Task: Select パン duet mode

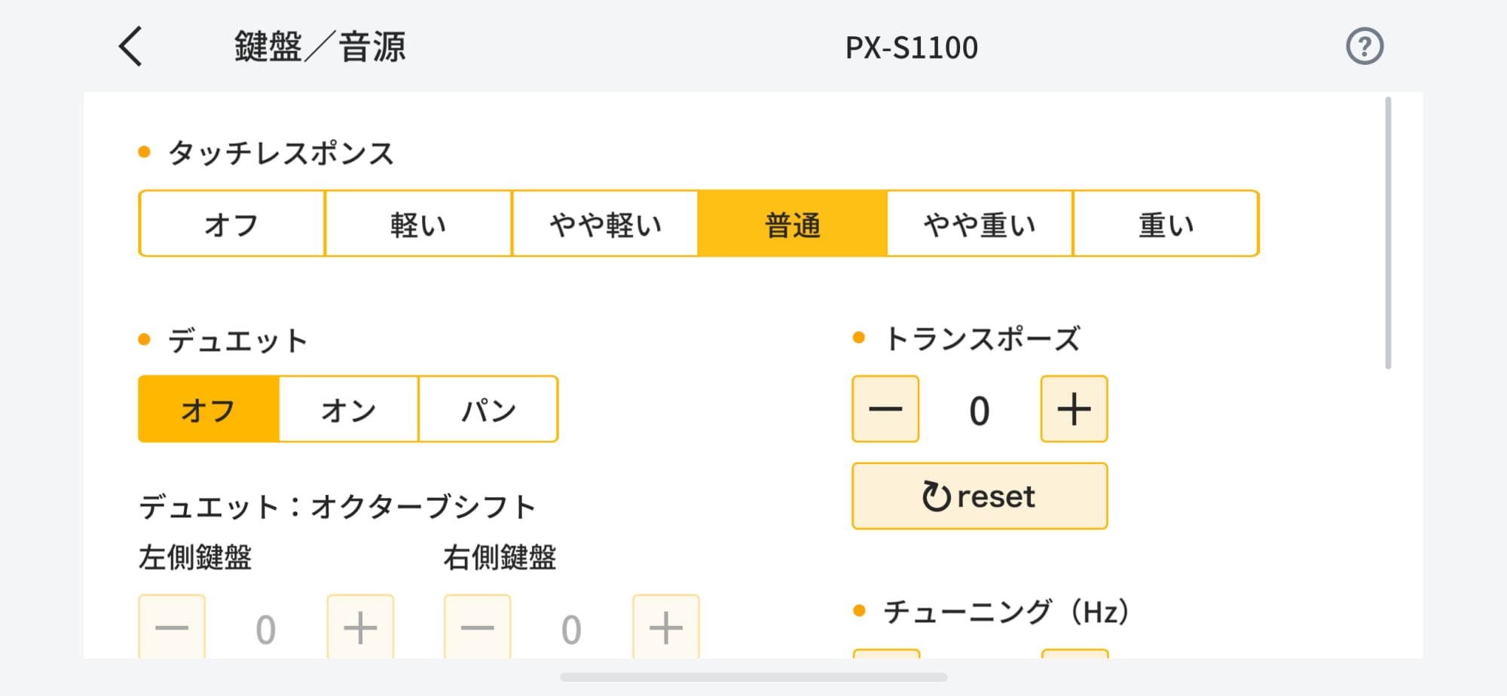Action: [x=488, y=409]
